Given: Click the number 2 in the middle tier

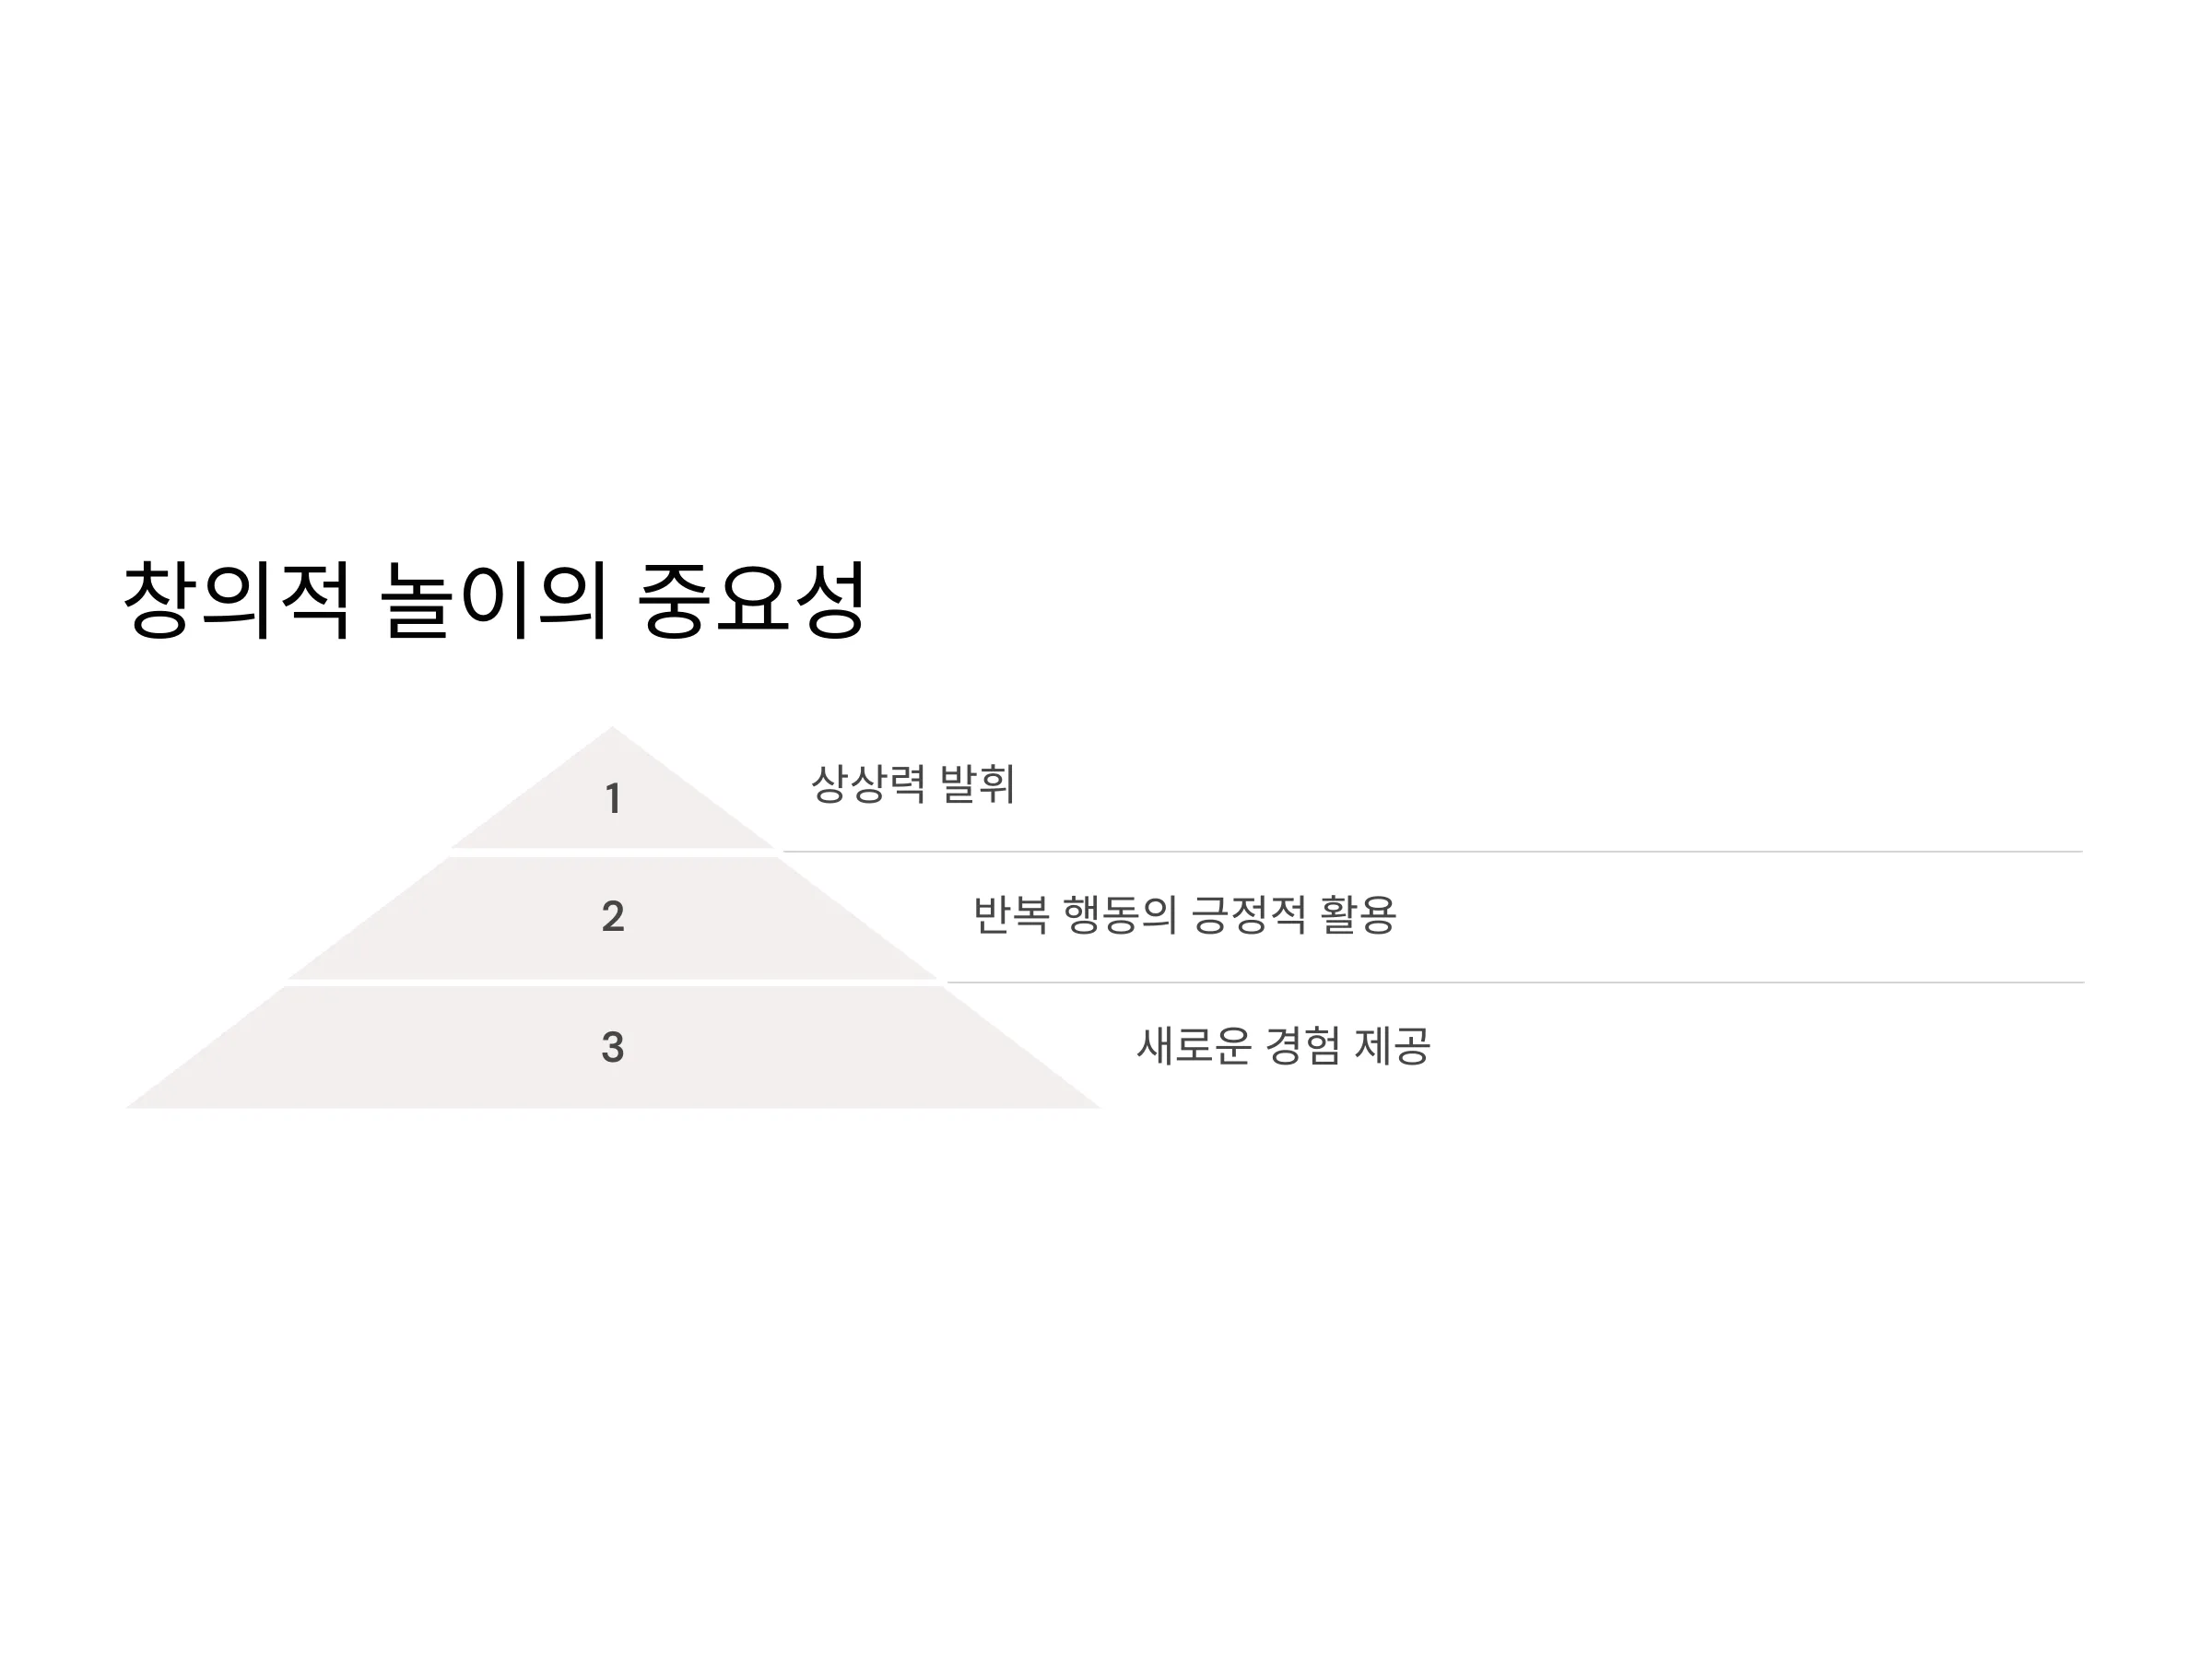Looking at the screenshot, I should coord(613,917).
